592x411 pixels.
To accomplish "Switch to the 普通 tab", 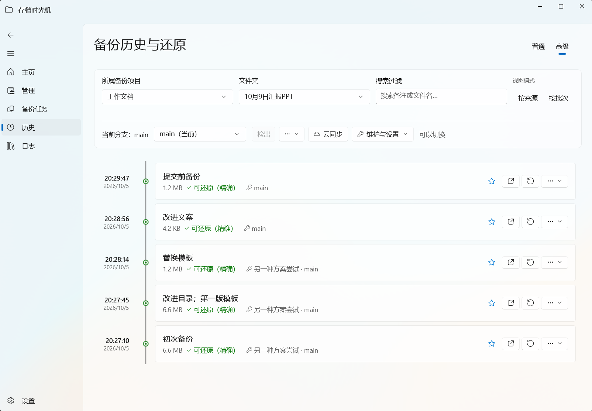I will (538, 47).
